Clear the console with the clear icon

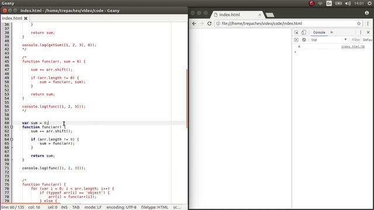point(304,40)
